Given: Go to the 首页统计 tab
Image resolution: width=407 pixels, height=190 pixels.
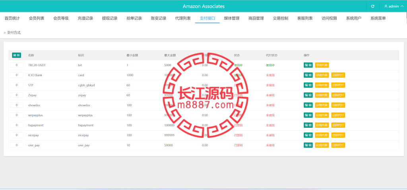Looking at the screenshot, I should [12, 18].
